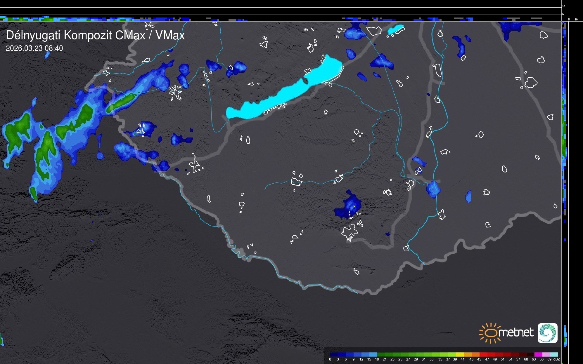Screen dimensions: 583x364
Task: Click the orange 41 dBZ legend swatch
Action: pos(468,354)
